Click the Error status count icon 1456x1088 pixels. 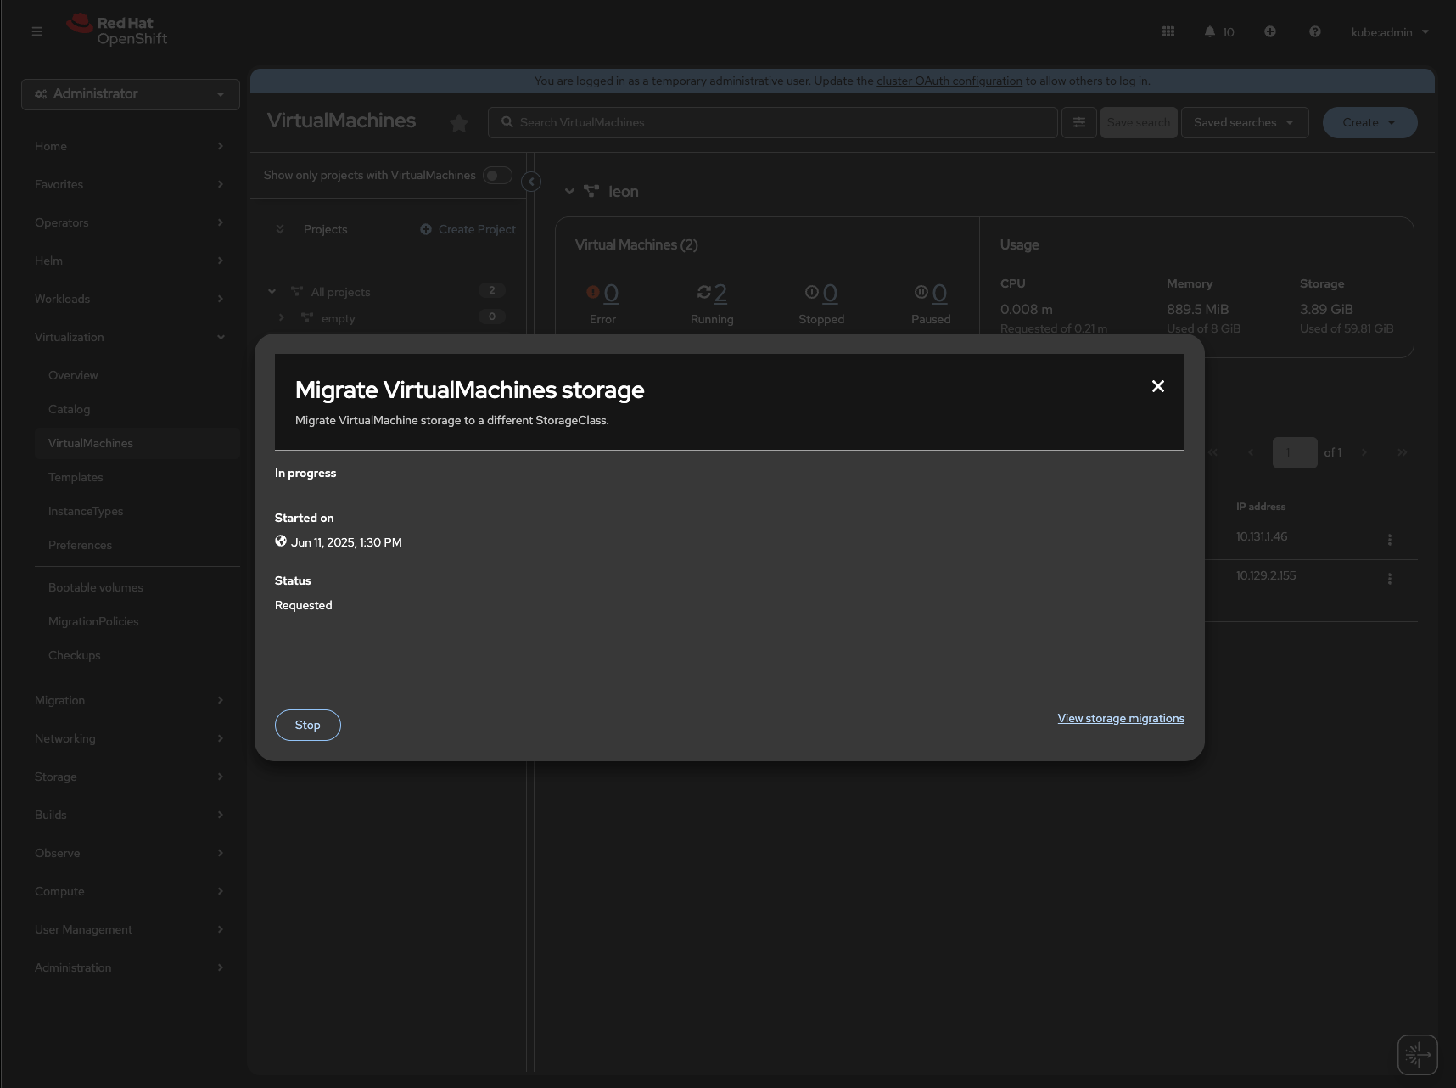coord(593,292)
